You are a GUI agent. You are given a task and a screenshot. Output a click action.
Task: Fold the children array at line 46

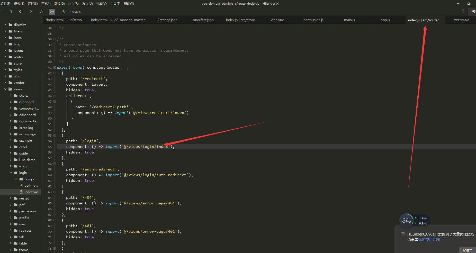(55, 96)
